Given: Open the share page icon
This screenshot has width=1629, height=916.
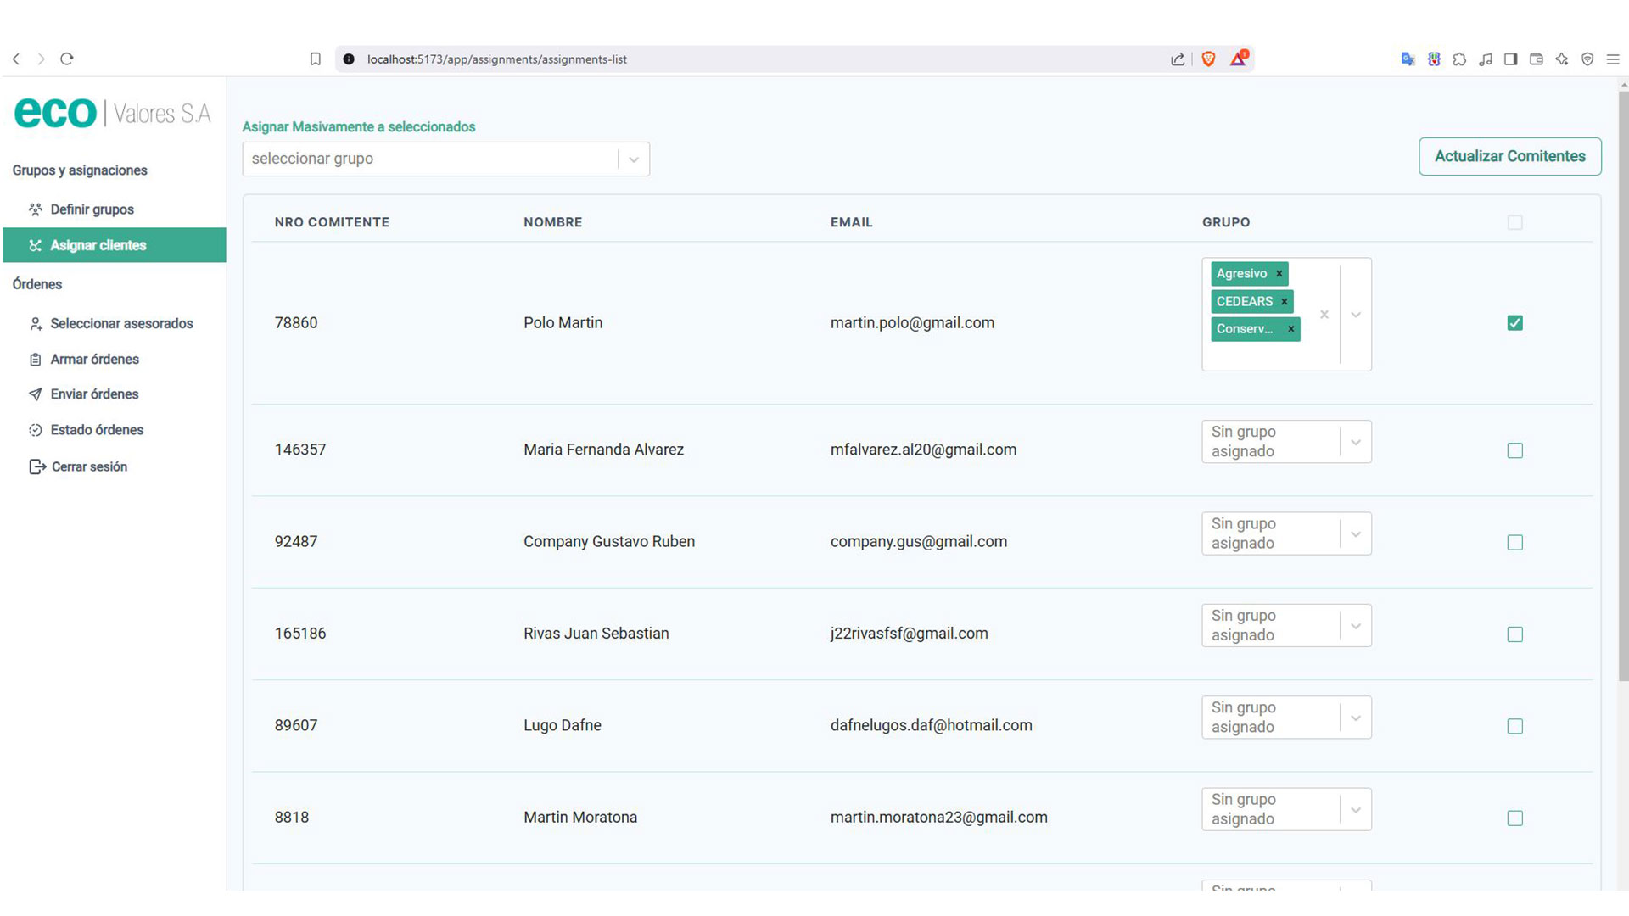Looking at the screenshot, I should tap(1178, 59).
